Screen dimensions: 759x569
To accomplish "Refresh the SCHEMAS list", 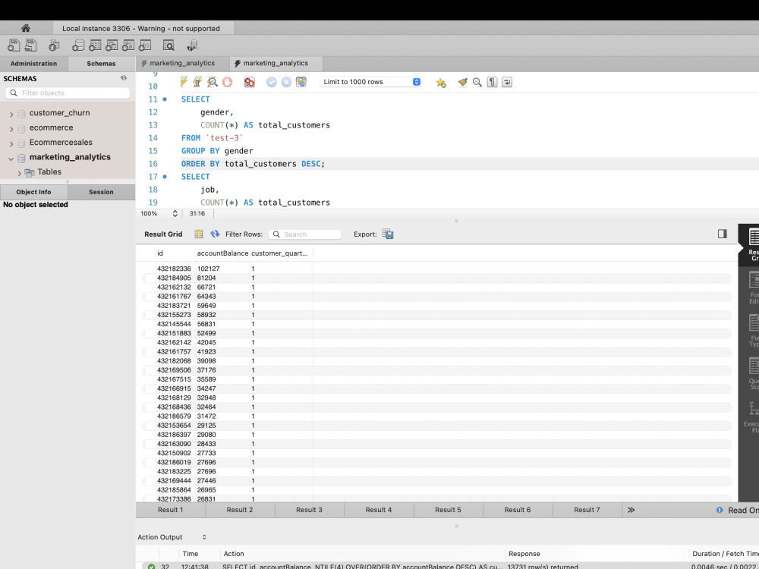I will tap(124, 78).
